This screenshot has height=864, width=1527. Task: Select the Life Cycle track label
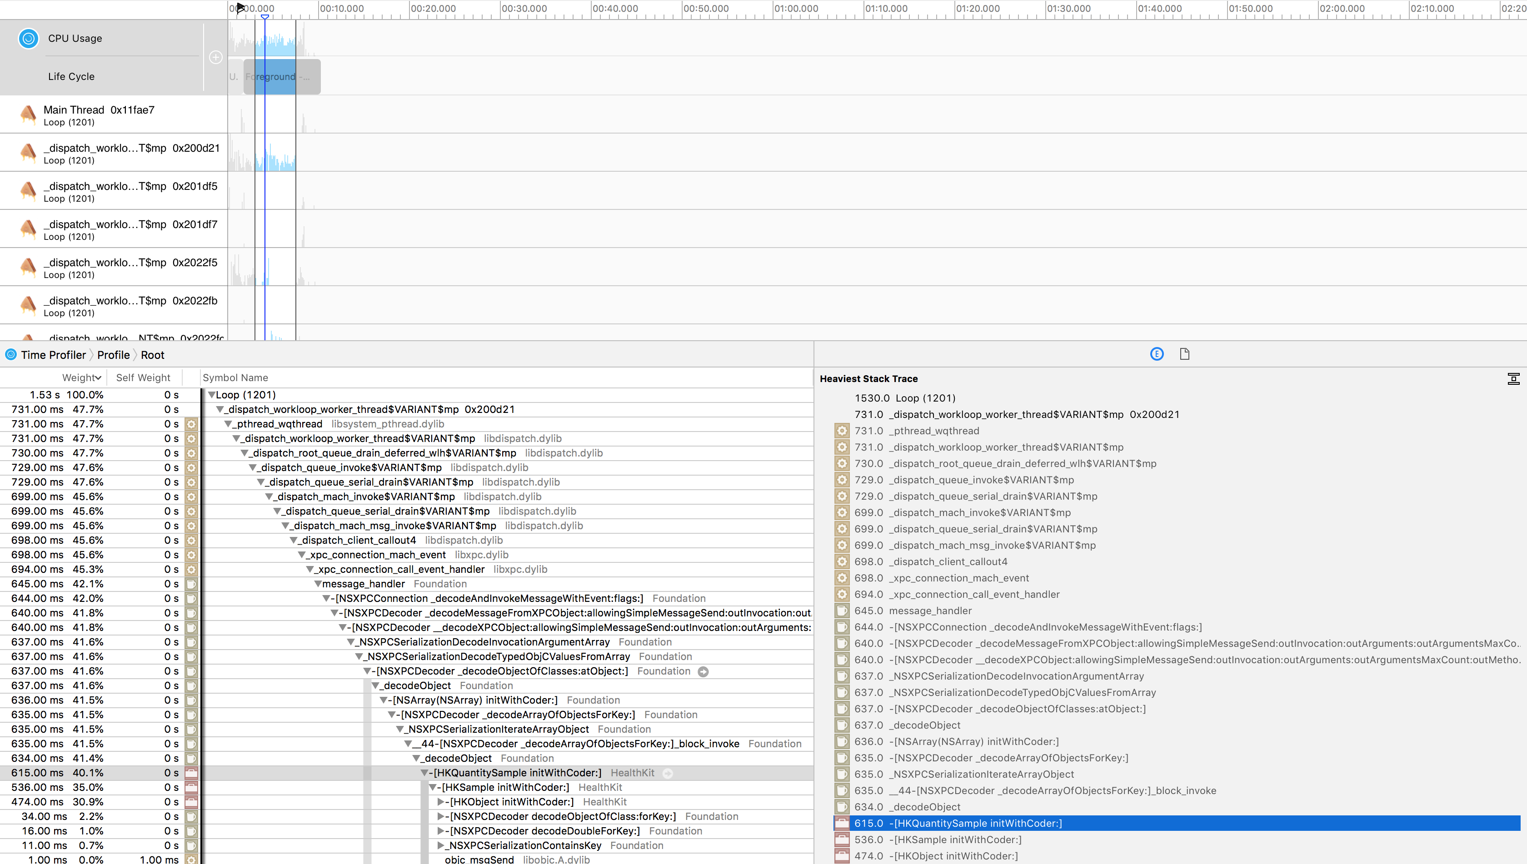71,77
